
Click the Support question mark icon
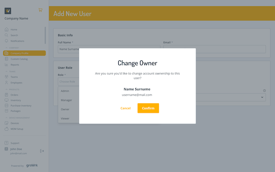[7, 143]
